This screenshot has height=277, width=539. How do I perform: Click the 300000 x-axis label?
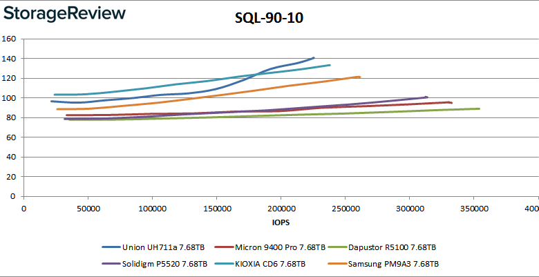409,209
